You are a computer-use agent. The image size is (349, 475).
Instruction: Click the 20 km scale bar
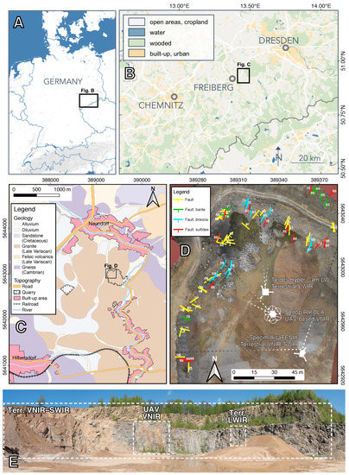(x=308, y=162)
